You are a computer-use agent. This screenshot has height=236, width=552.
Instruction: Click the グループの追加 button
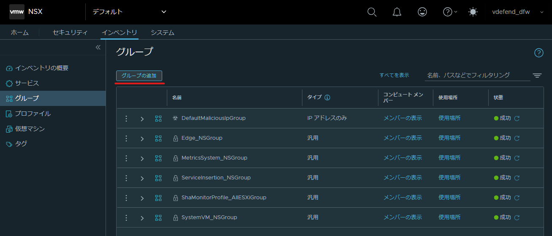[139, 76]
